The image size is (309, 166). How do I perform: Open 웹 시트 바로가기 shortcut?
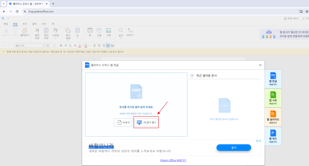pos(273,98)
